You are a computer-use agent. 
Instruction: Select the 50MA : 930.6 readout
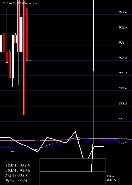(18, 170)
